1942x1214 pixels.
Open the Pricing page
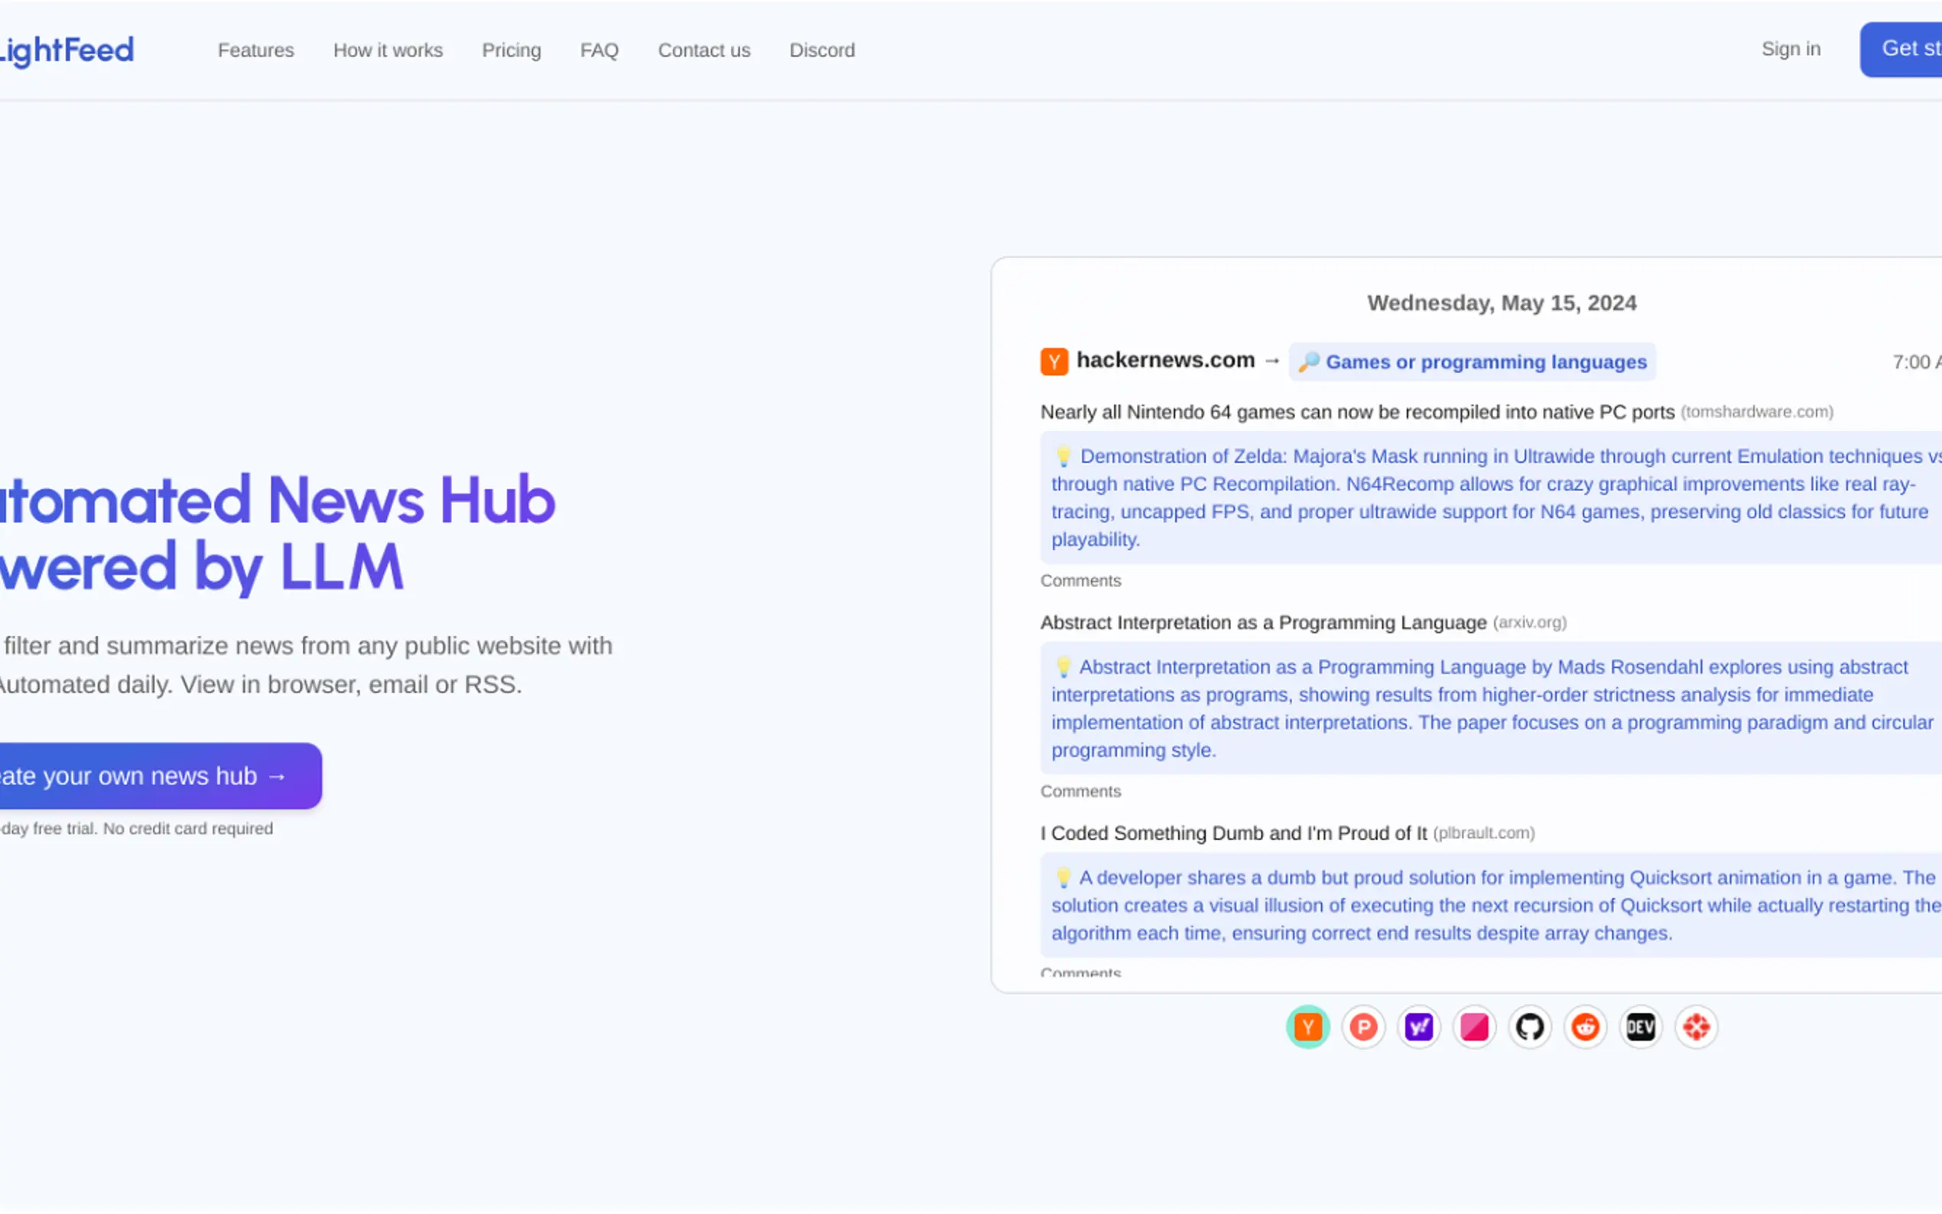(x=511, y=50)
